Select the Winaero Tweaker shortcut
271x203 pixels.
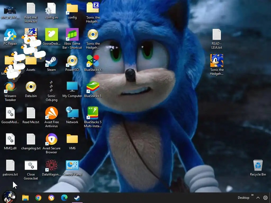(x=10, y=87)
